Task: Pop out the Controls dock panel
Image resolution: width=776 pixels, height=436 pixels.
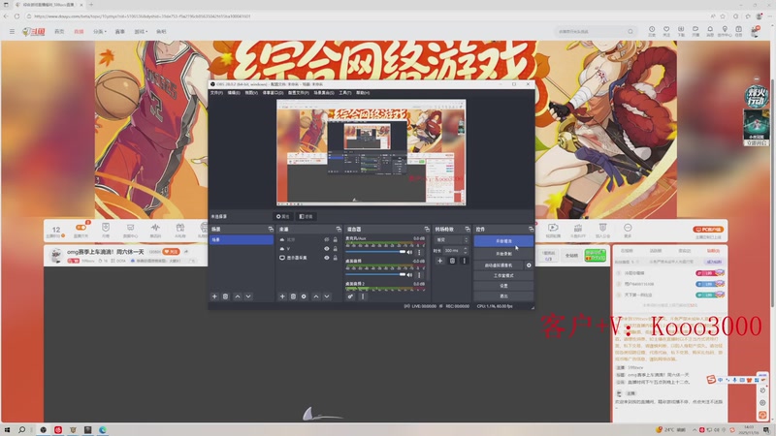Action: point(531,230)
